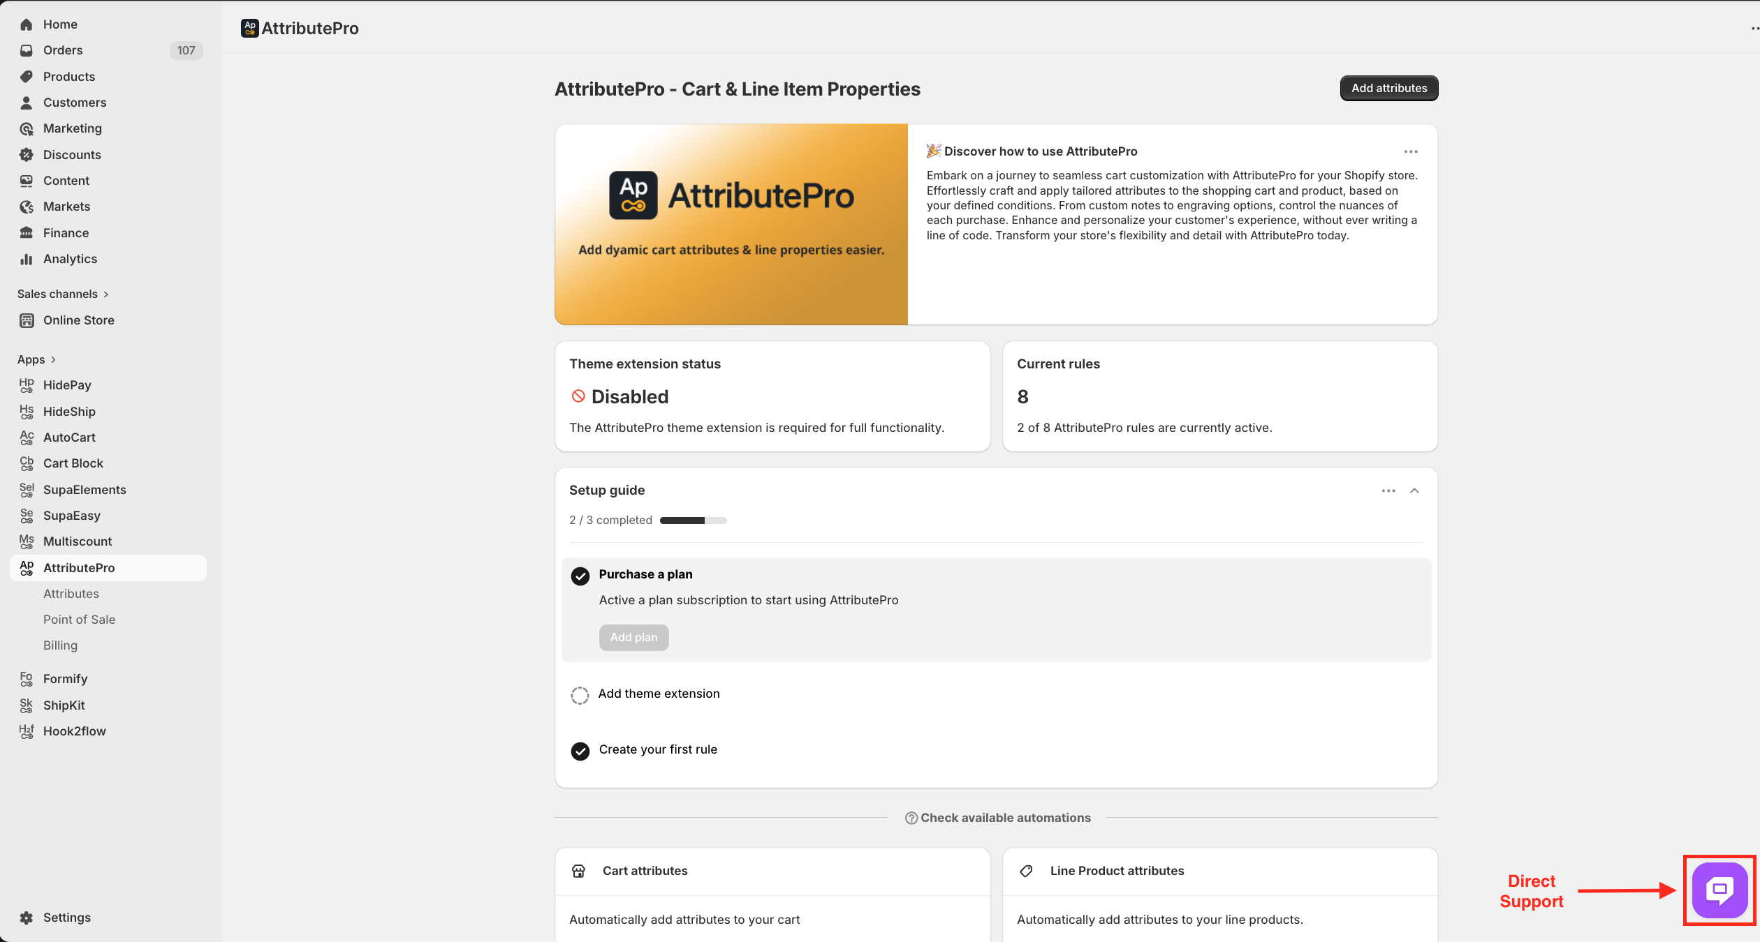This screenshot has height=942, width=1760.
Task: Expand the Apps section chevron
Action: coord(53,360)
